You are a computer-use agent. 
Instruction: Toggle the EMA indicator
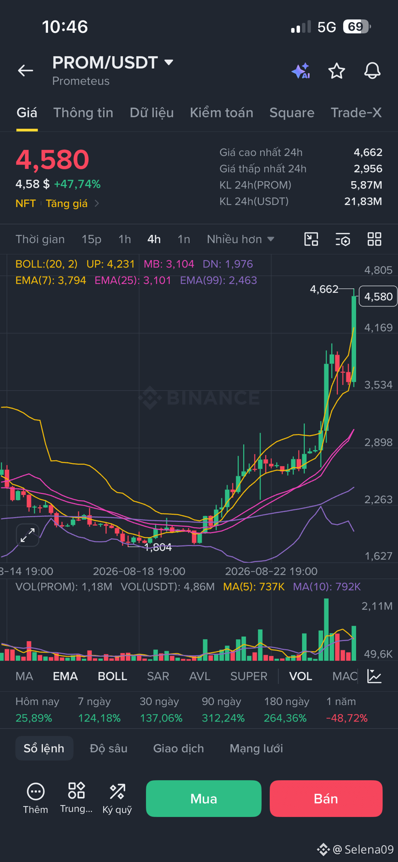click(65, 676)
